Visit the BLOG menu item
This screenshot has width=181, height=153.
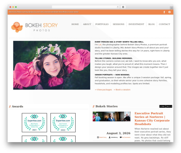pyautogui.click(x=151, y=24)
